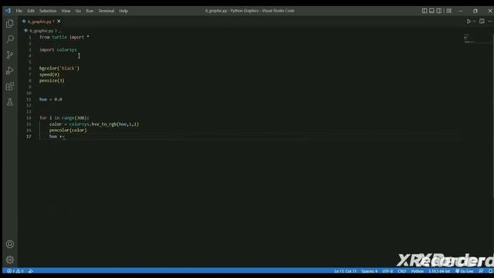494x278 pixels.
Task: Change the Python language mode status item
Action: (x=418, y=271)
